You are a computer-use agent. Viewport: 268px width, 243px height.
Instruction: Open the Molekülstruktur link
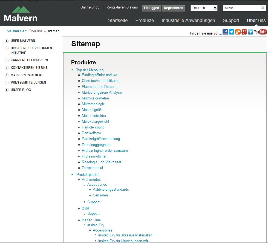(94, 116)
